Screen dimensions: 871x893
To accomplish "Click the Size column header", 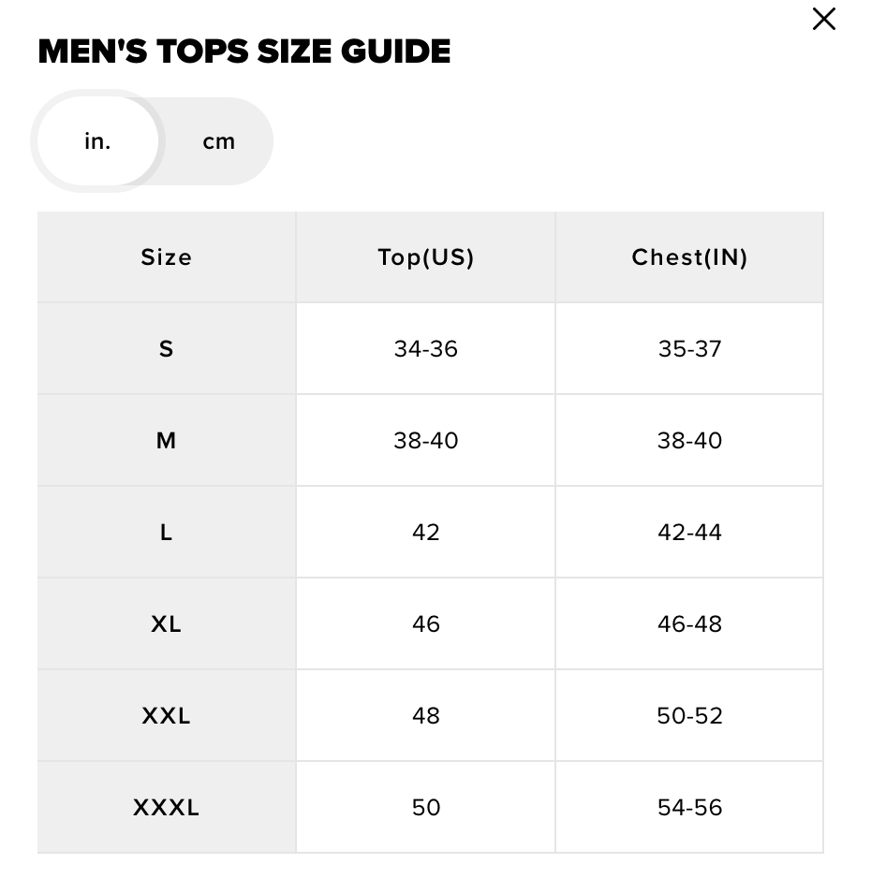I will [167, 257].
